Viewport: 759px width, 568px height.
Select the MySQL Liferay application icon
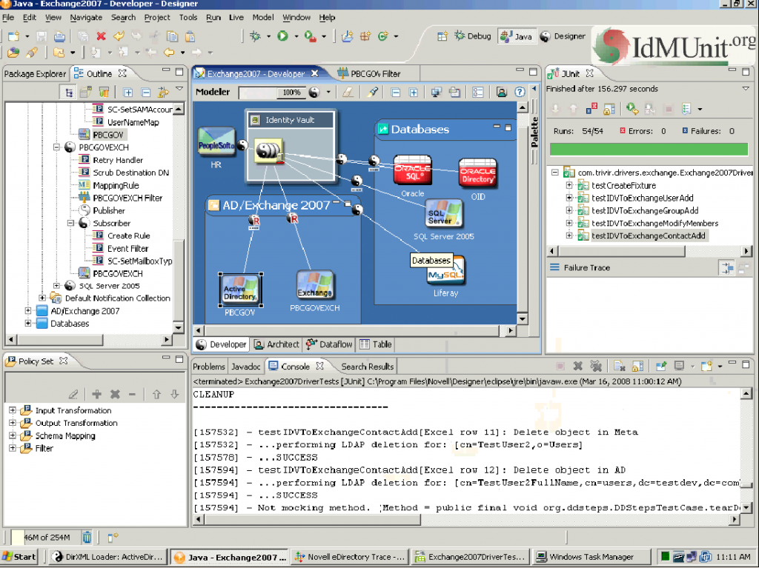[445, 271]
